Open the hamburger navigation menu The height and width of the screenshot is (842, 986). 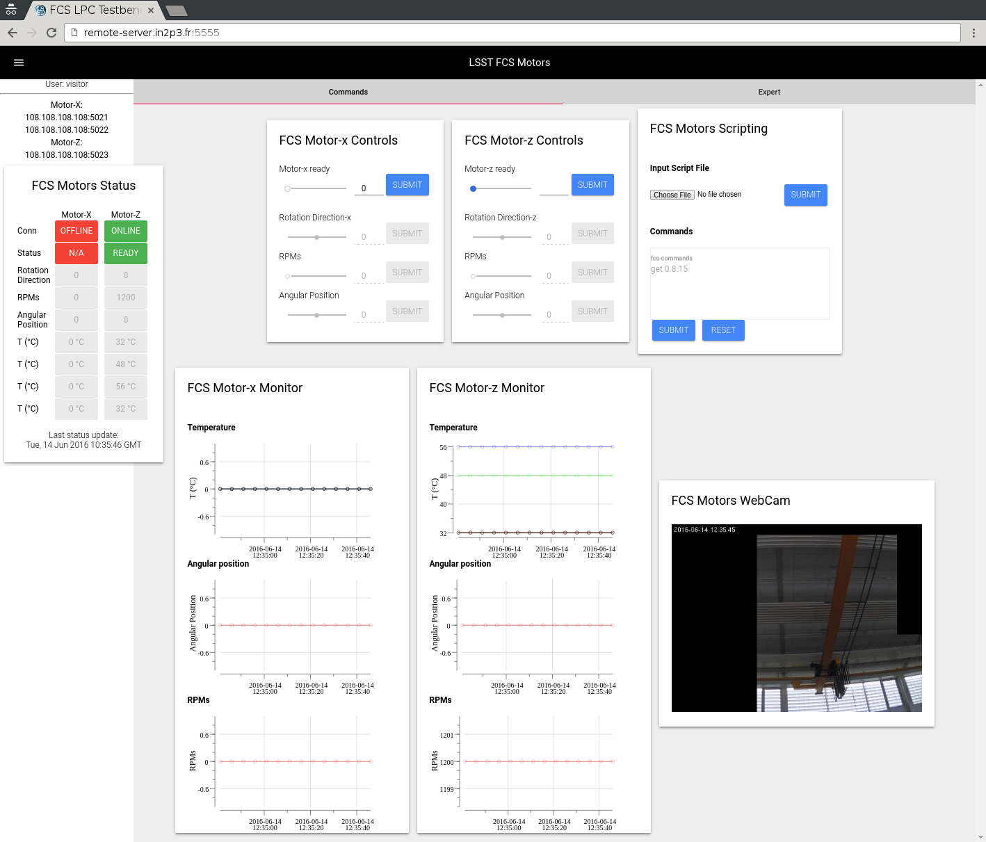[19, 63]
